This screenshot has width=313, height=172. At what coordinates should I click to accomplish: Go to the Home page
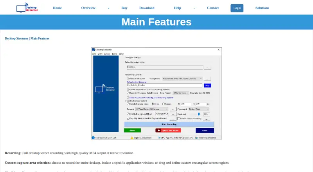tap(57, 8)
